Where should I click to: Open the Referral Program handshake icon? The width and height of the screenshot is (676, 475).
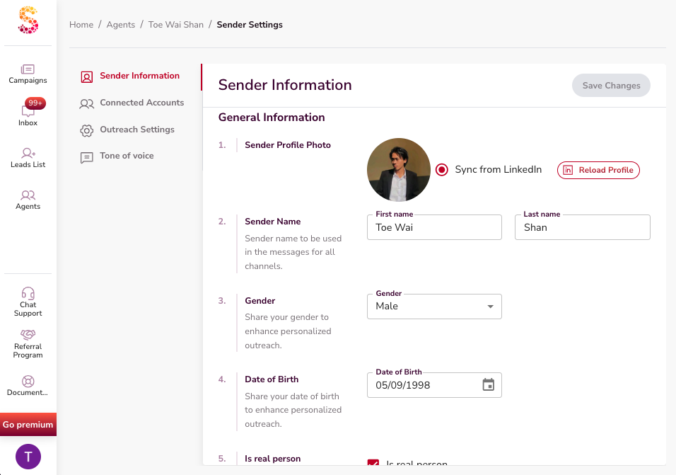pyautogui.click(x=28, y=334)
